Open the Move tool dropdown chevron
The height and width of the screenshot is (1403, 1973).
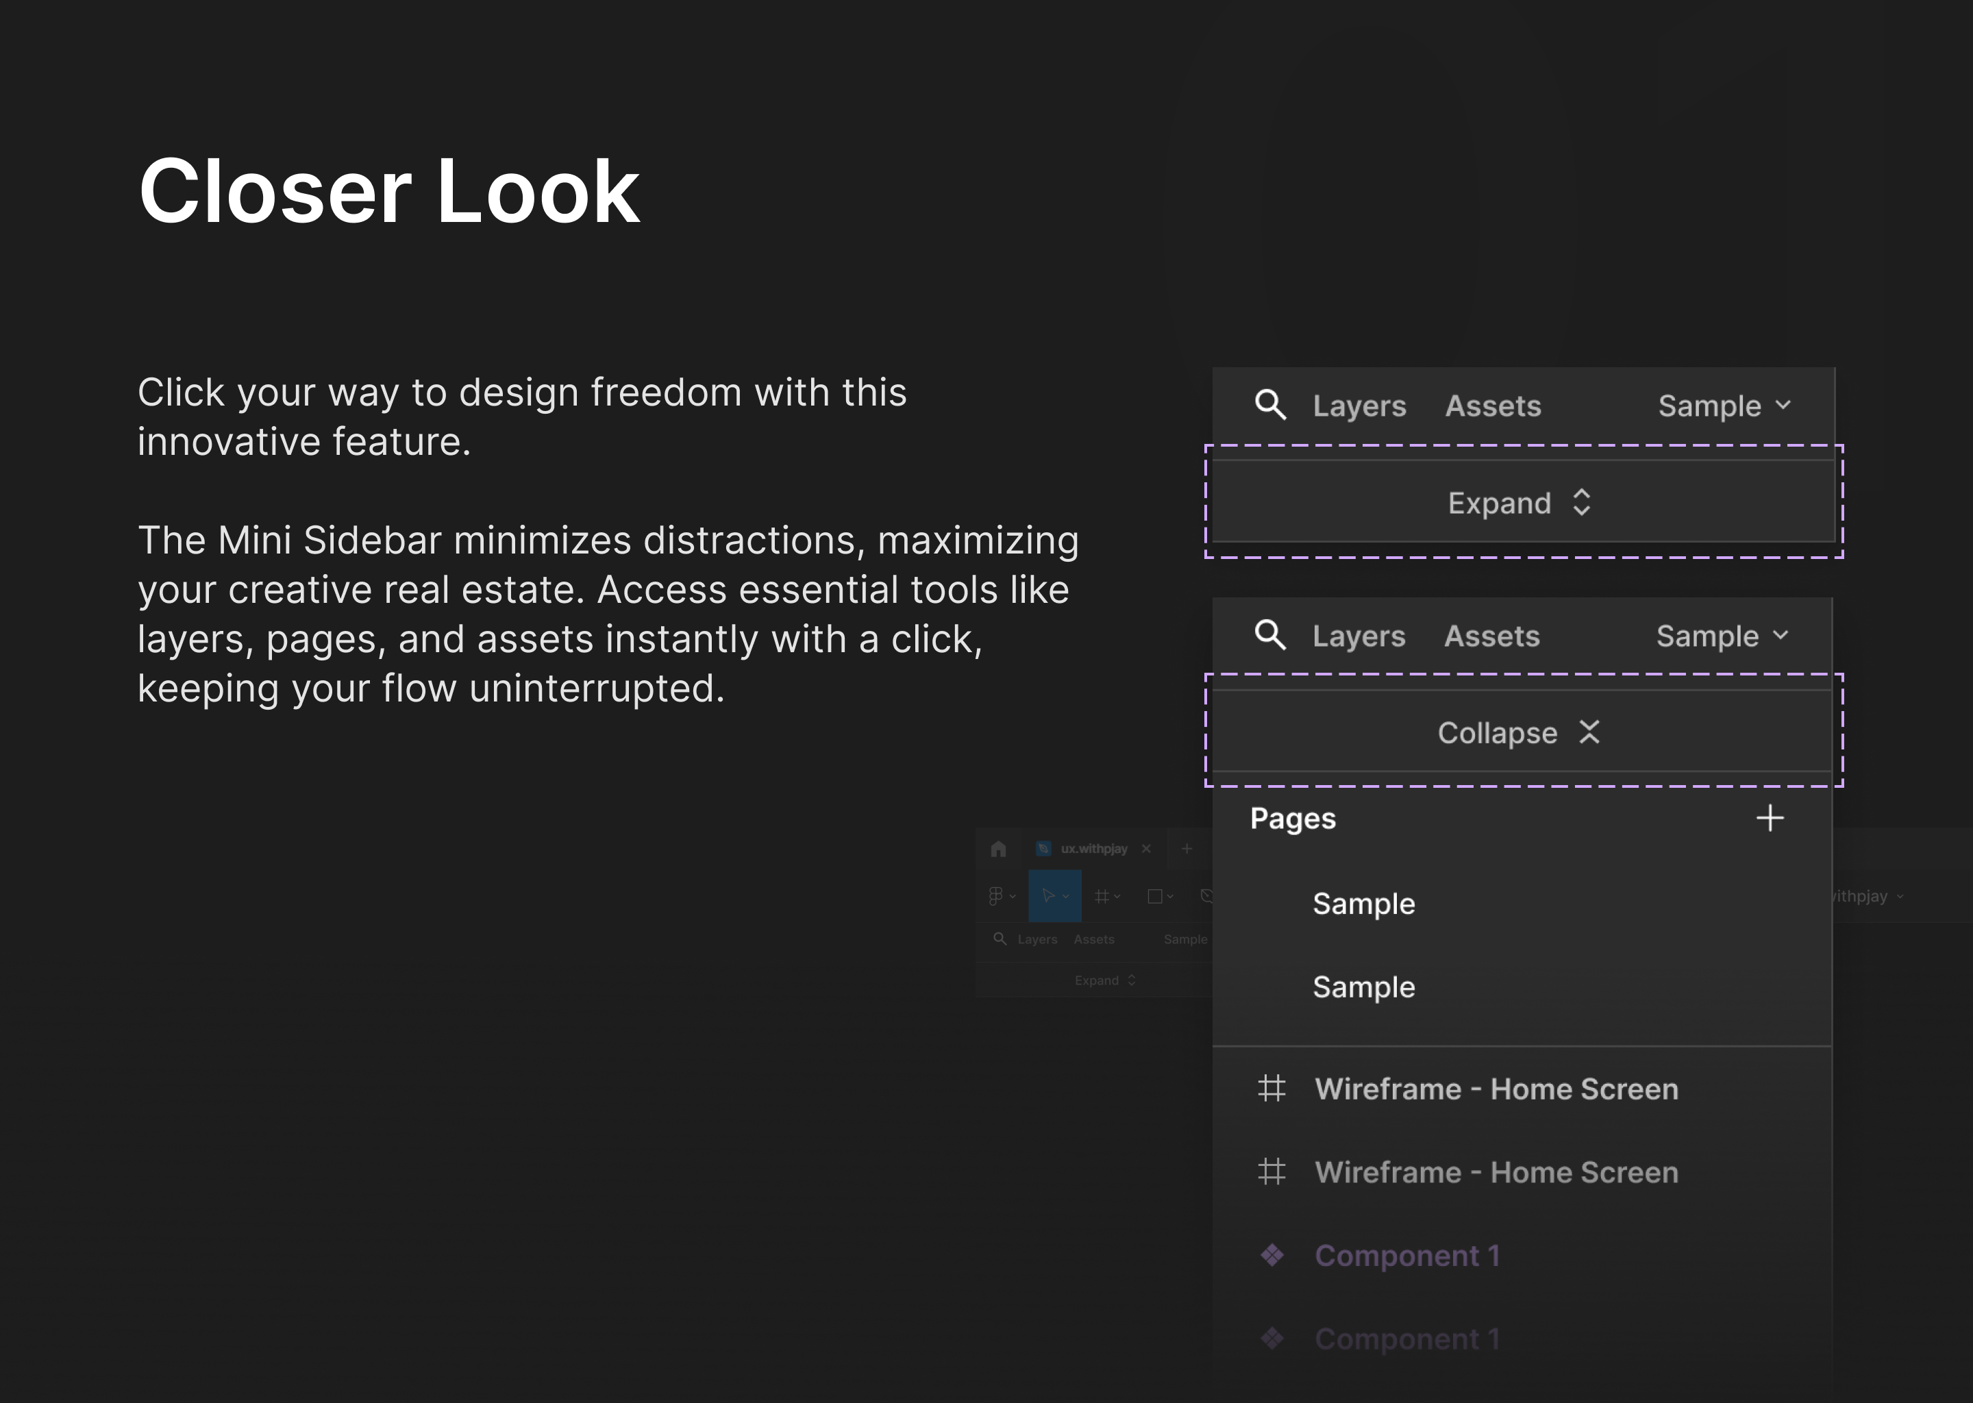pos(1066,897)
